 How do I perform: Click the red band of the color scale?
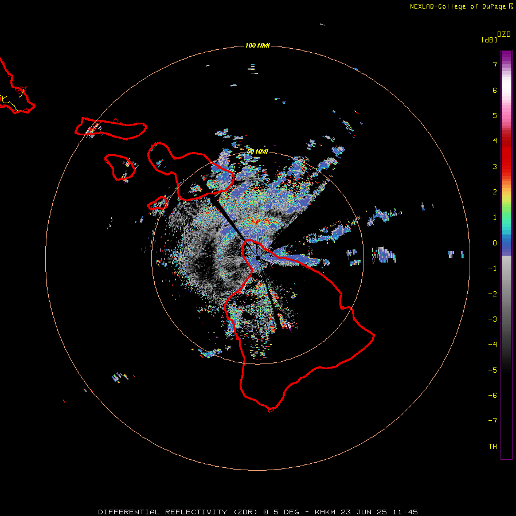tap(506, 155)
